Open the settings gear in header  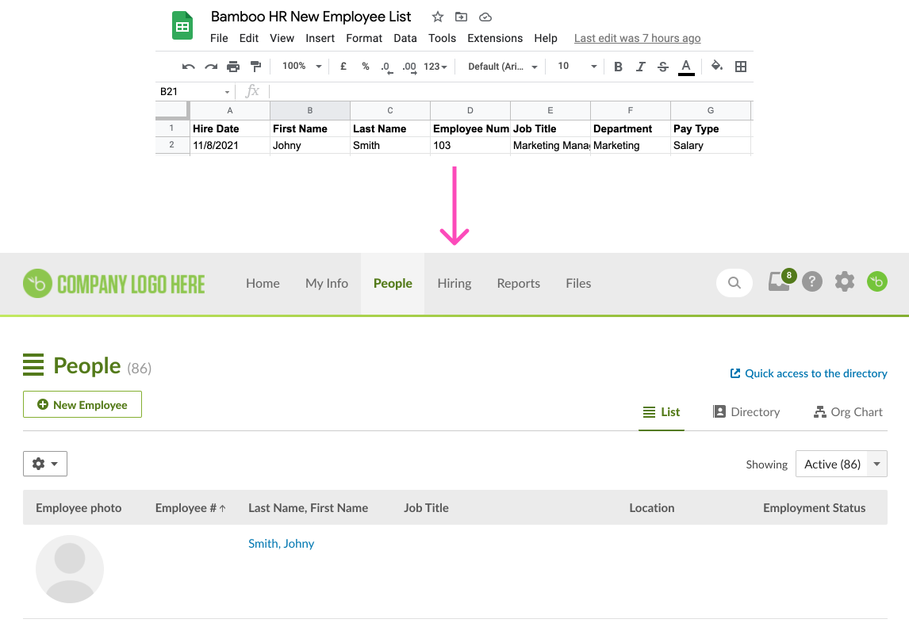coord(845,281)
